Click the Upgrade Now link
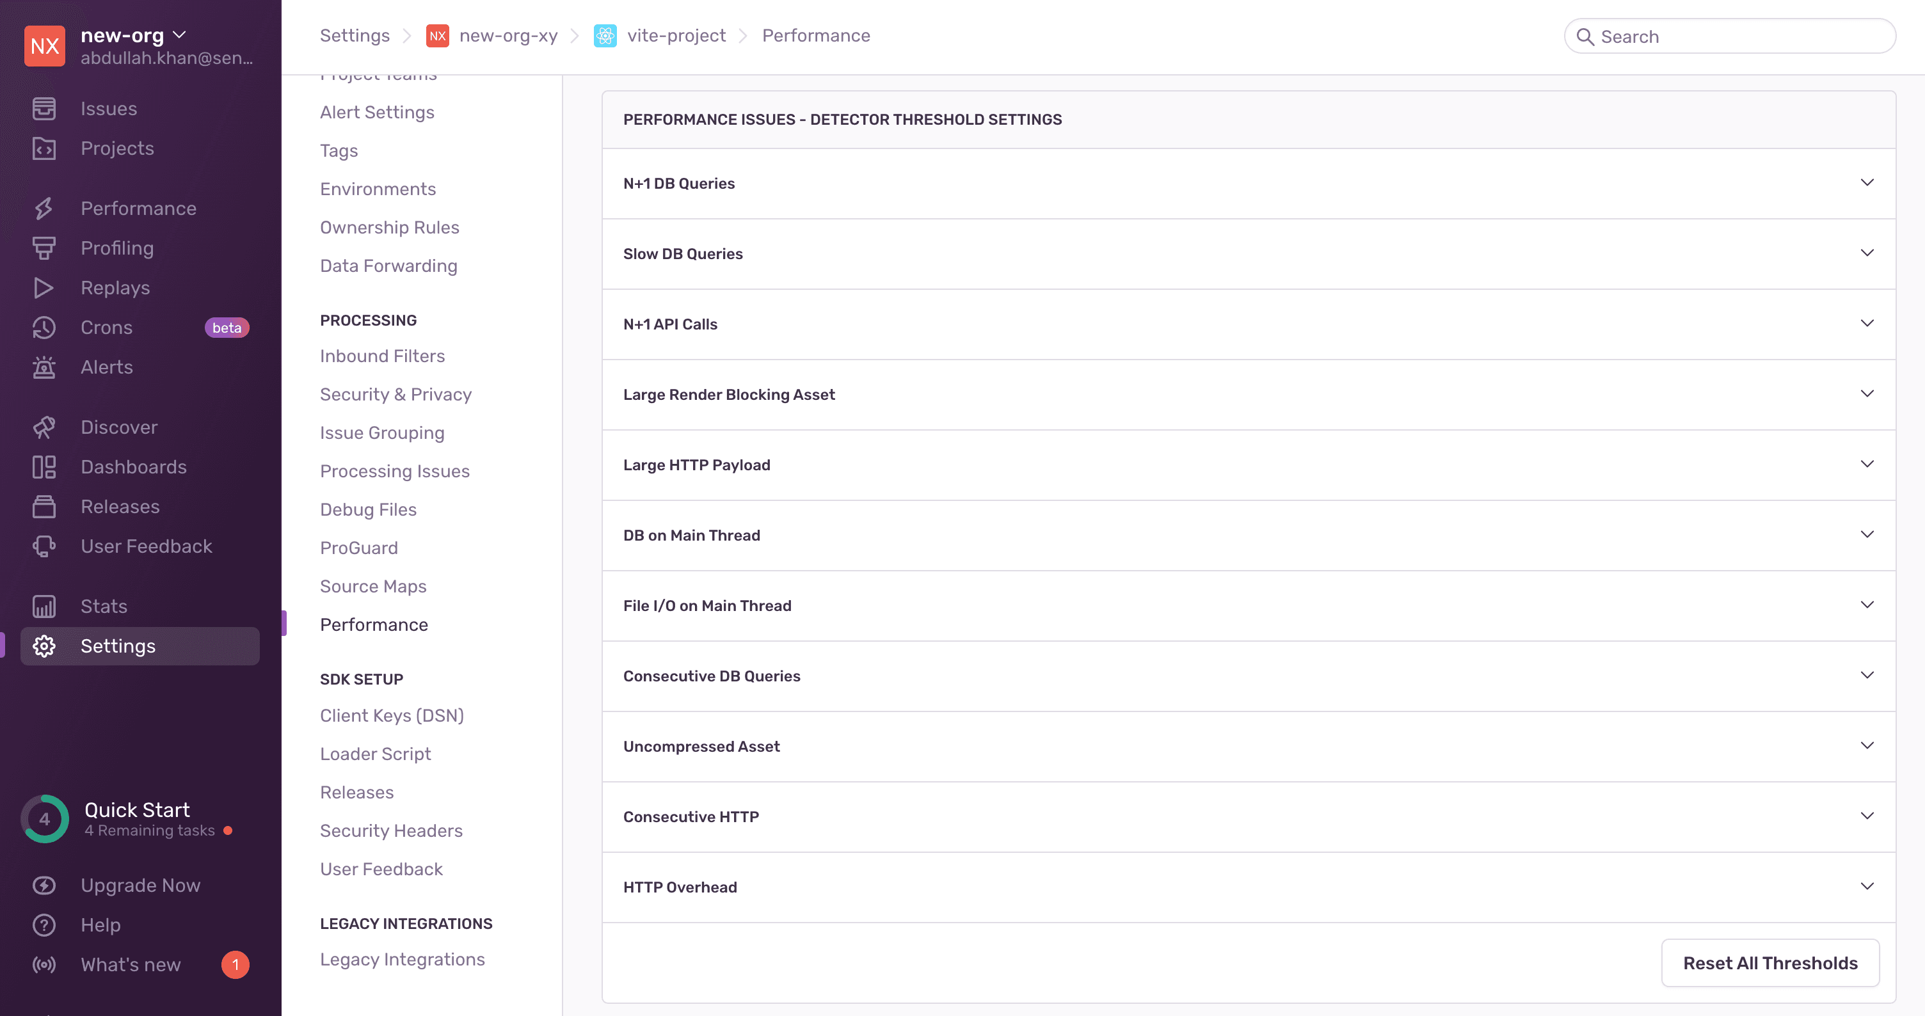The image size is (1925, 1016). point(140,885)
